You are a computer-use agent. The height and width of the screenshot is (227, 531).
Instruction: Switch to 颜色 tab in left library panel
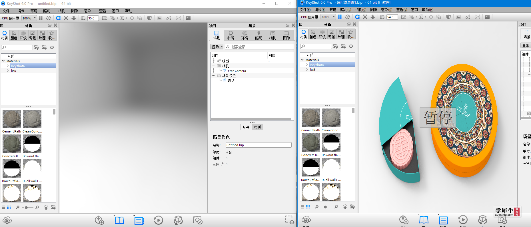click(14, 35)
